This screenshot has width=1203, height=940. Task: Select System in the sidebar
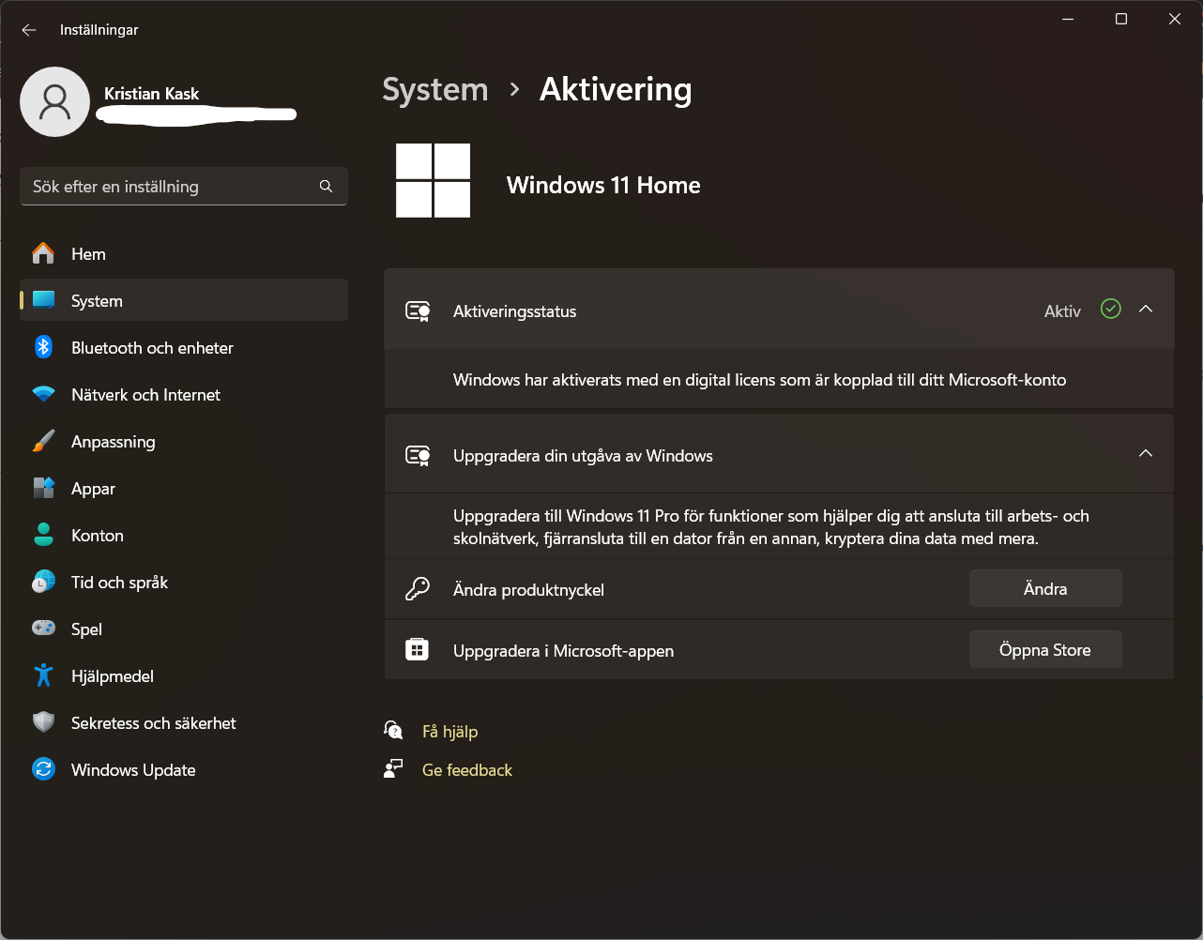(x=97, y=300)
